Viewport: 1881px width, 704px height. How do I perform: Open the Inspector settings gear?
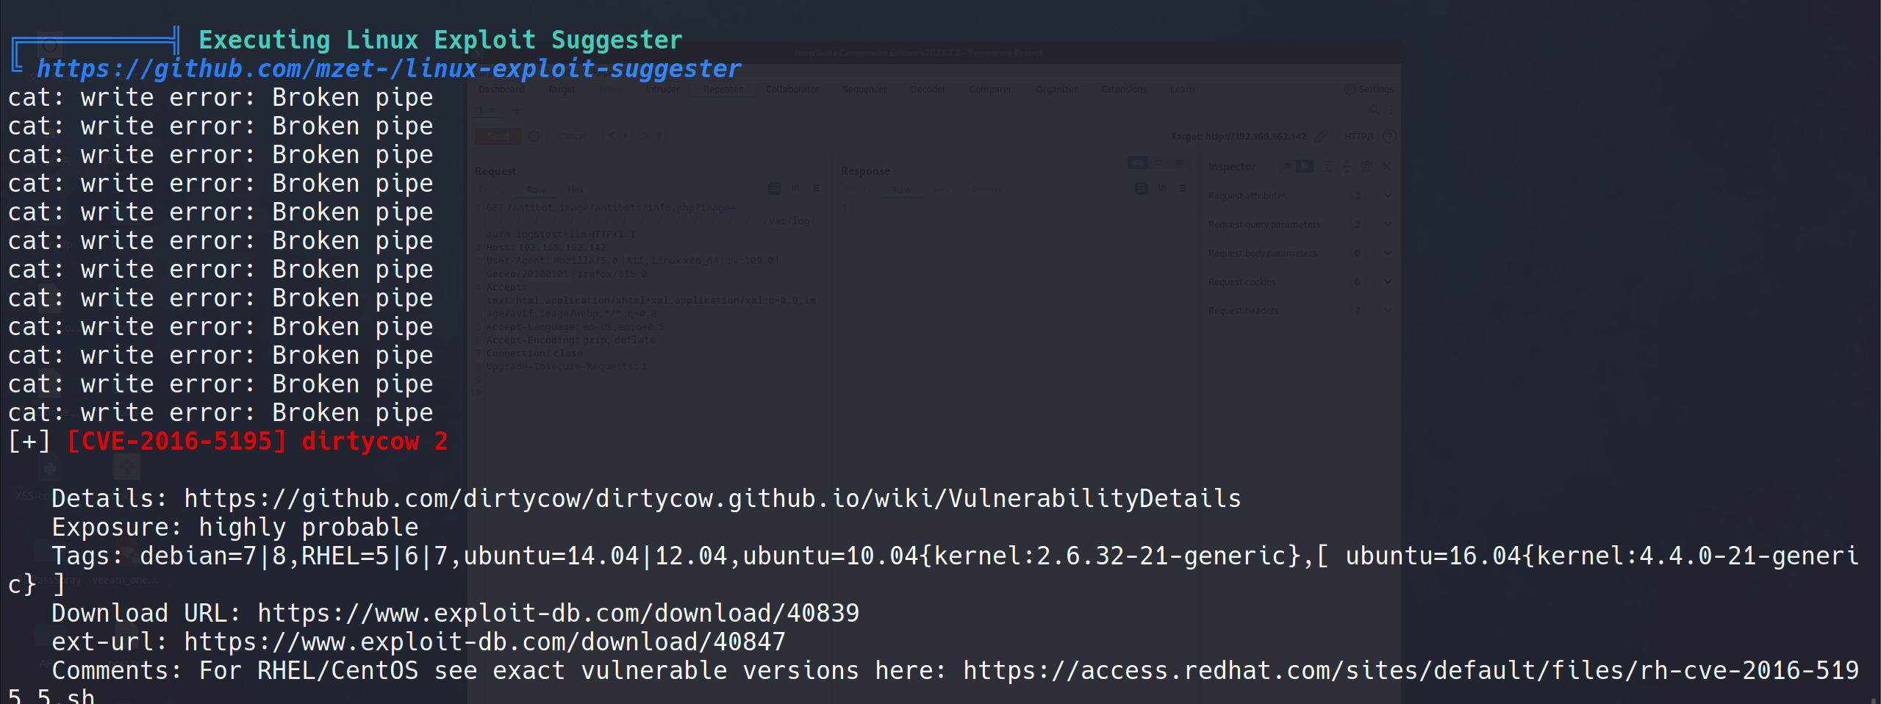point(1366,167)
